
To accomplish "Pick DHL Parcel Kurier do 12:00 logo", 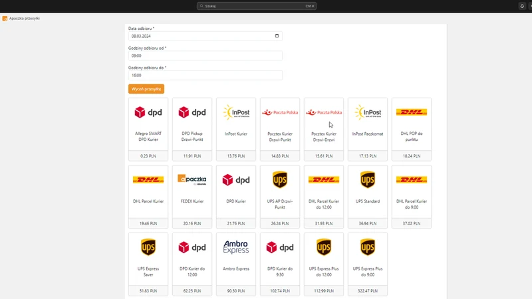I will pos(324,179).
